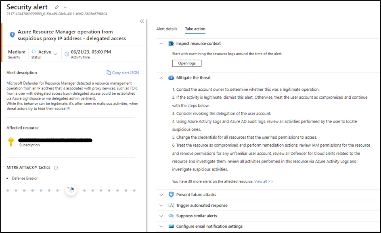
Task: Select the Take action tab
Action: (195, 29)
